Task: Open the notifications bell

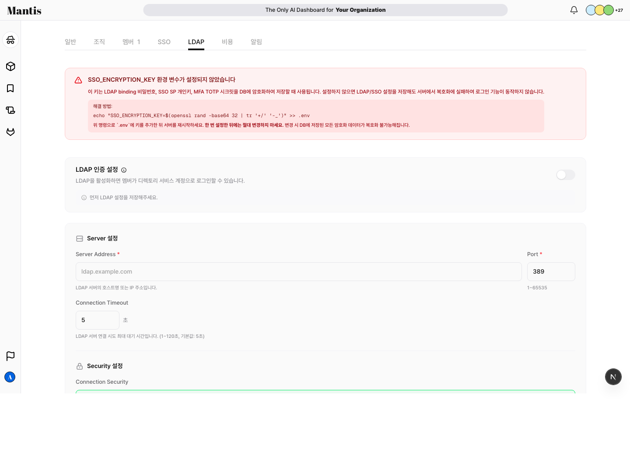Action: pyautogui.click(x=574, y=10)
